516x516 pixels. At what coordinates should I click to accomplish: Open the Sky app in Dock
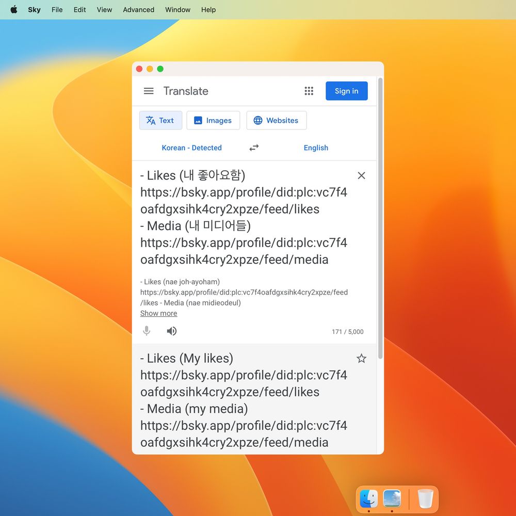(x=392, y=498)
